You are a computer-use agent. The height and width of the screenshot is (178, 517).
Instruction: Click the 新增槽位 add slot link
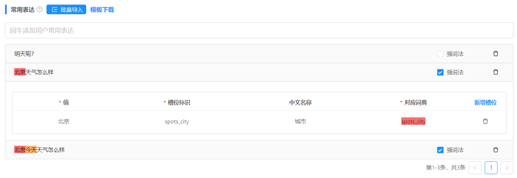tap(485, 102)
